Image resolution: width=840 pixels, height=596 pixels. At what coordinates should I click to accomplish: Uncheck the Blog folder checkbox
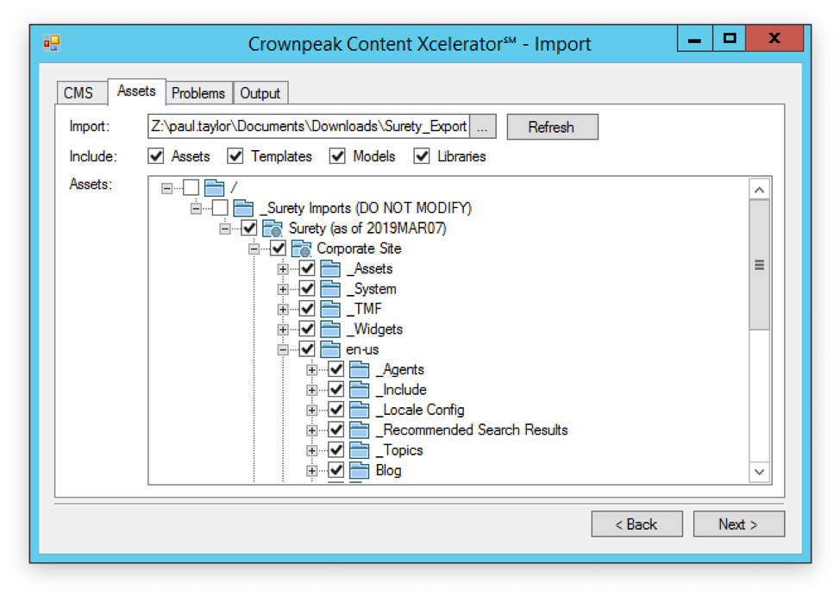[x=335, y=471]
